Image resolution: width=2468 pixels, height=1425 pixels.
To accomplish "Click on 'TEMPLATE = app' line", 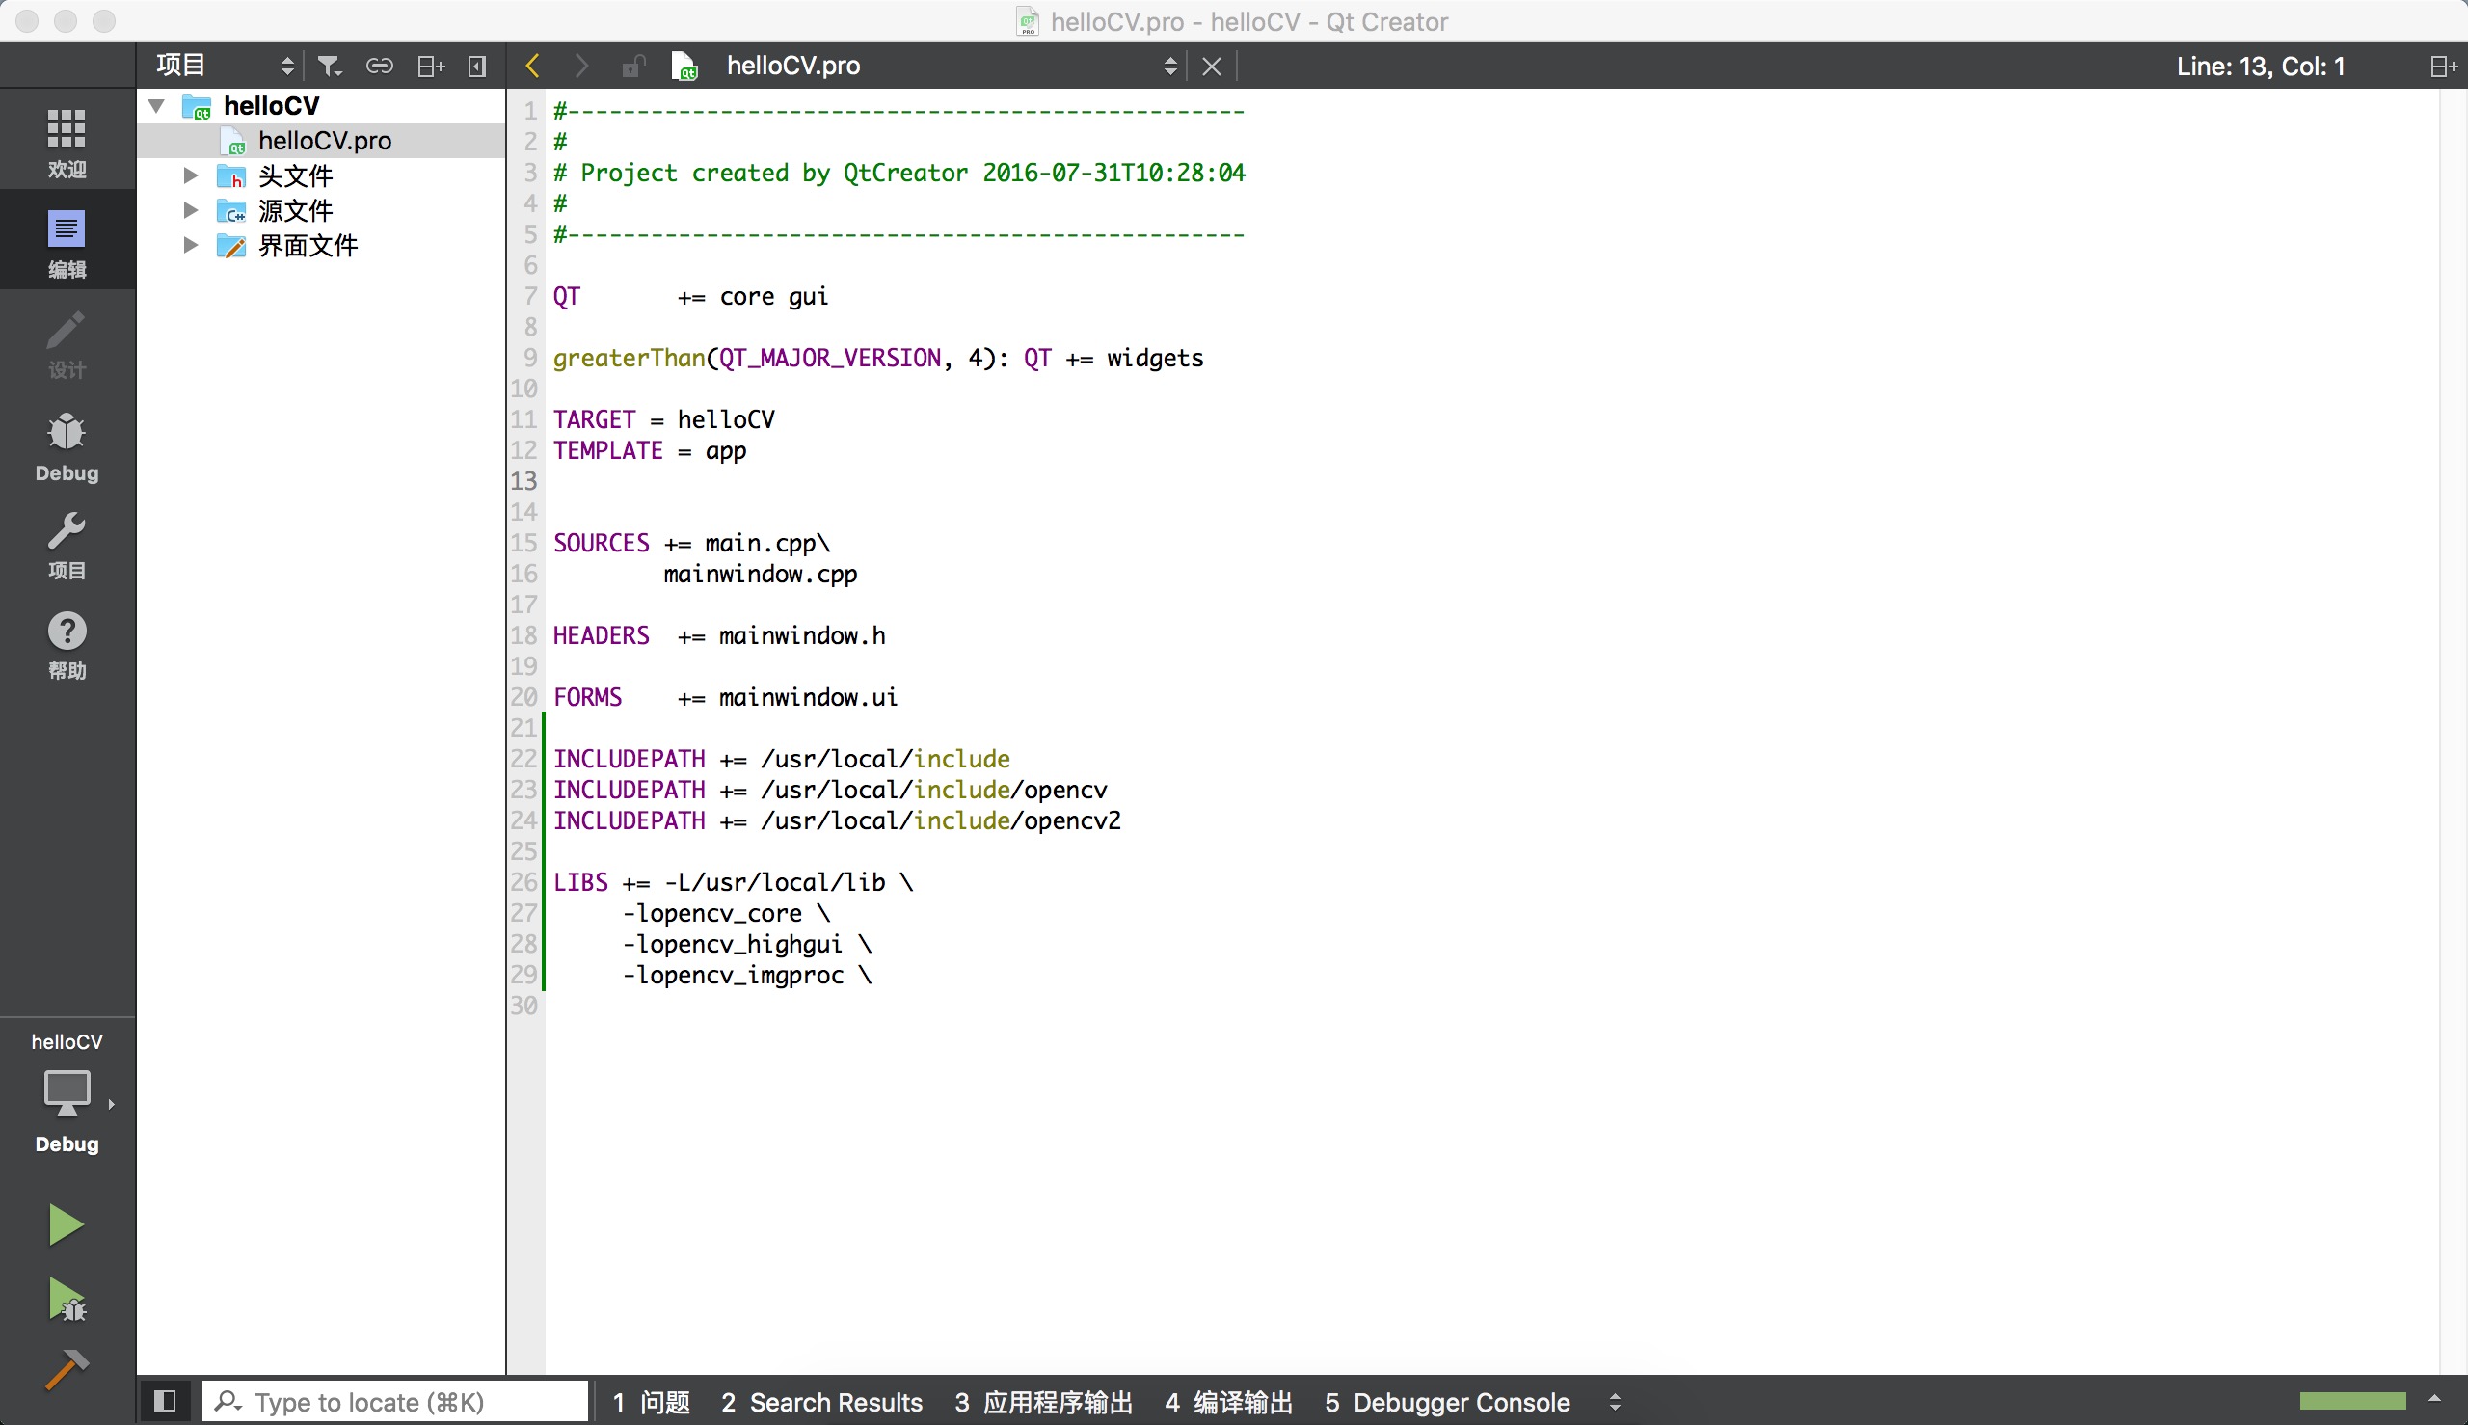I will (650, 450).
